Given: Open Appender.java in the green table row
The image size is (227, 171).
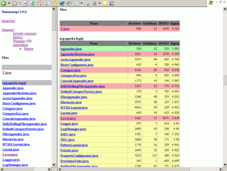Looking at the screenshot, I should pos(71,49).
